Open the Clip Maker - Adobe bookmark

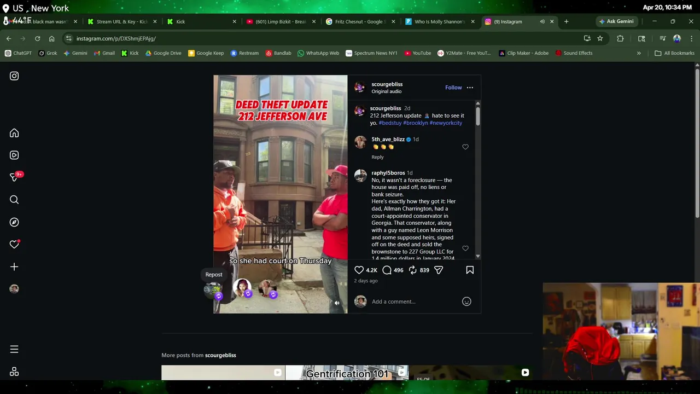coord(523,53)
